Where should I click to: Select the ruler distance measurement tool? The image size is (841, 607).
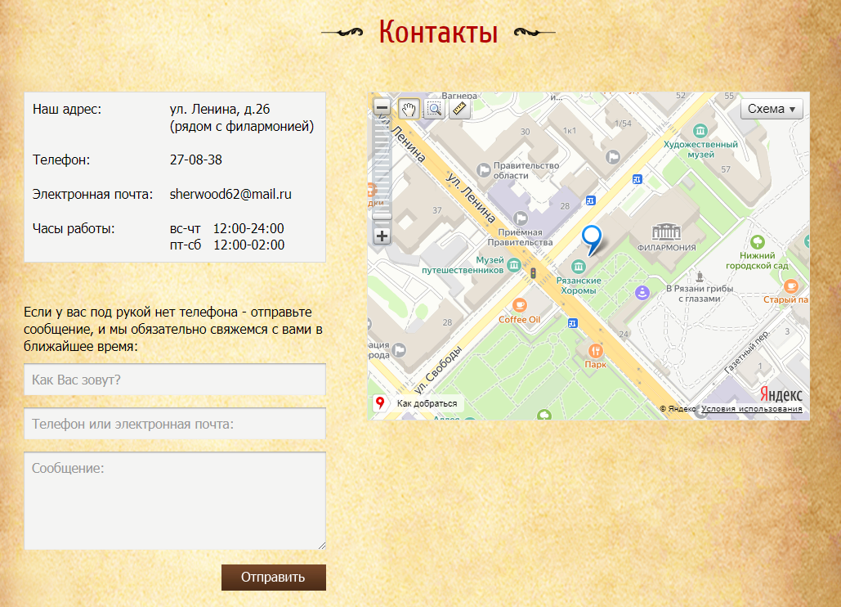click(459, 109)
